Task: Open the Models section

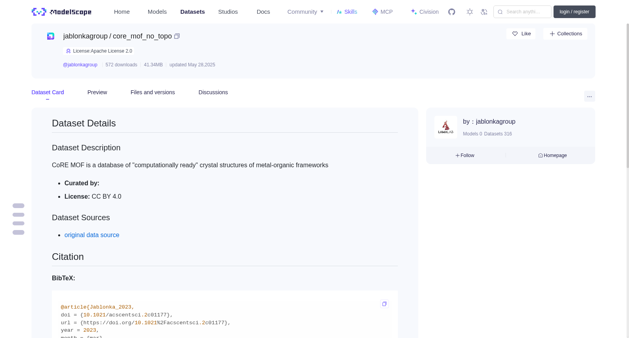Action: tap(157, 12)
